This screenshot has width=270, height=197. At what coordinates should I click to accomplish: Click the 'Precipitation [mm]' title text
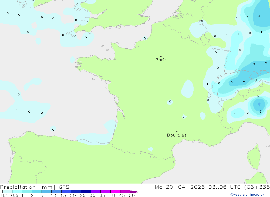point(28,187)
